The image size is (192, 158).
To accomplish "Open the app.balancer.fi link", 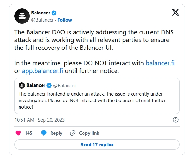I will tap(44, 71).
